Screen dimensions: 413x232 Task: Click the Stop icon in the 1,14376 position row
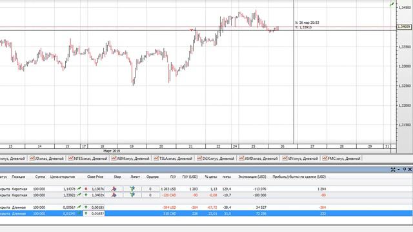pos(114,189)
